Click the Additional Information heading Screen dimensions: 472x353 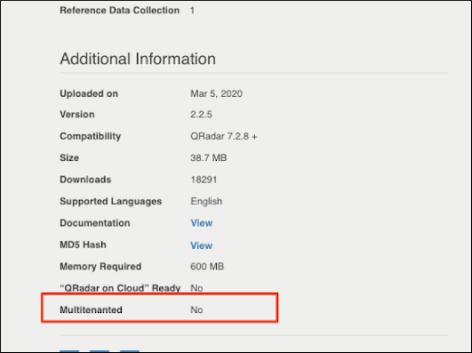pos(138,59)
